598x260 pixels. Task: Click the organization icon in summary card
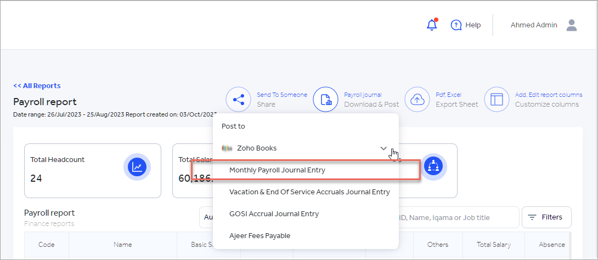[433, 165]
